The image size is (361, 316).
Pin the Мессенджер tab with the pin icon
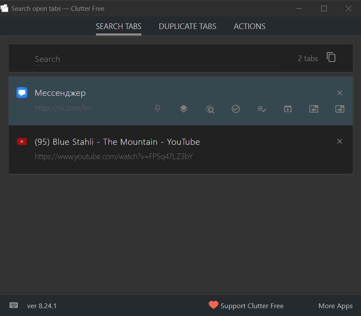(158, 109)
